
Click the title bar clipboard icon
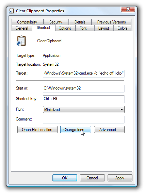[11, 11]
